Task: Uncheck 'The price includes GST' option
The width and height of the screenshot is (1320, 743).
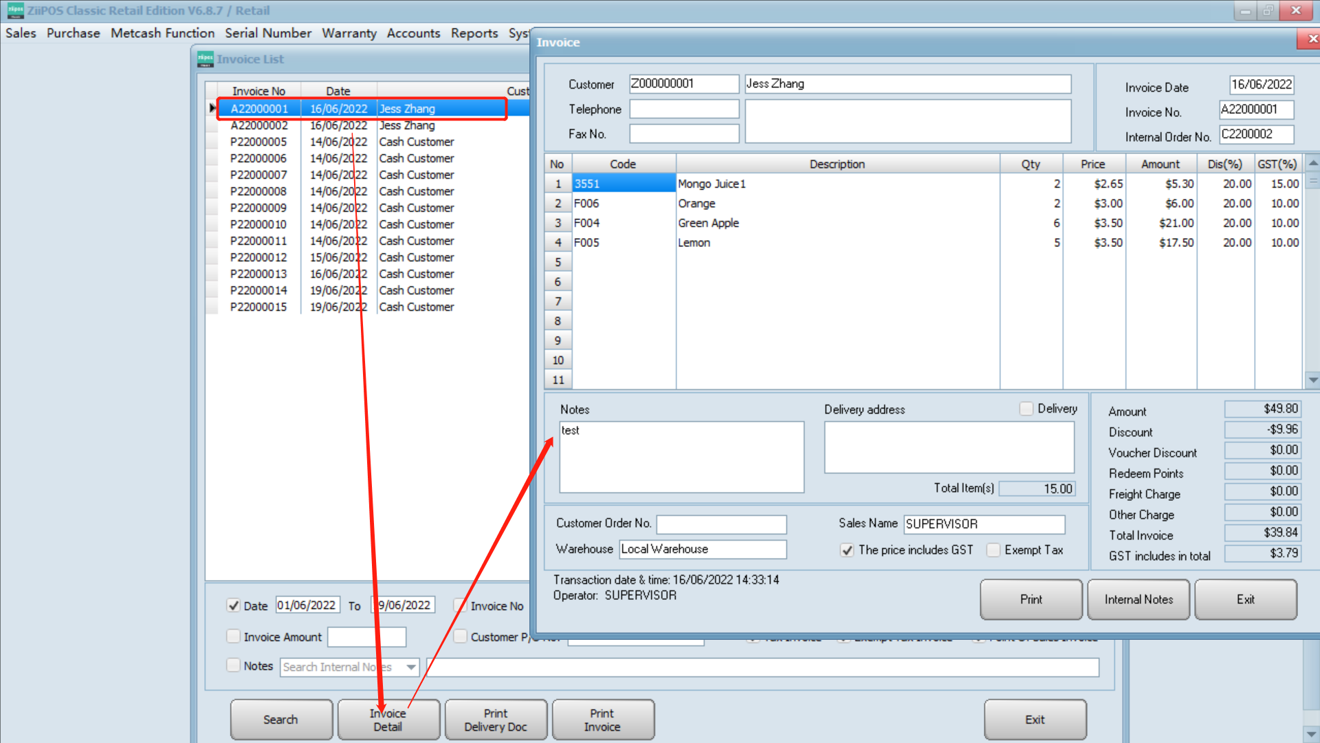Action: [847, 550]
